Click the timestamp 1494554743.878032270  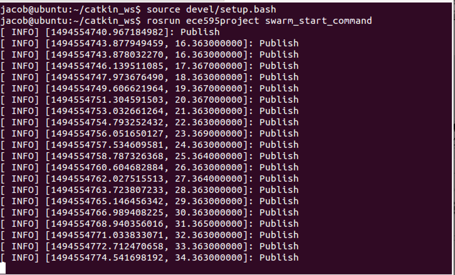coord(107,54)
